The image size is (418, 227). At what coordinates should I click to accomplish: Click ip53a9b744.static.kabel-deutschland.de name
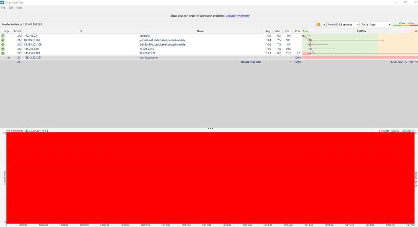[162, 40]
